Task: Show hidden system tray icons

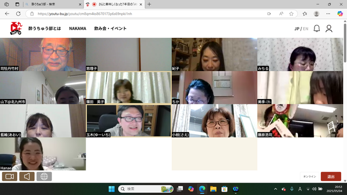Action: [275, 189]
